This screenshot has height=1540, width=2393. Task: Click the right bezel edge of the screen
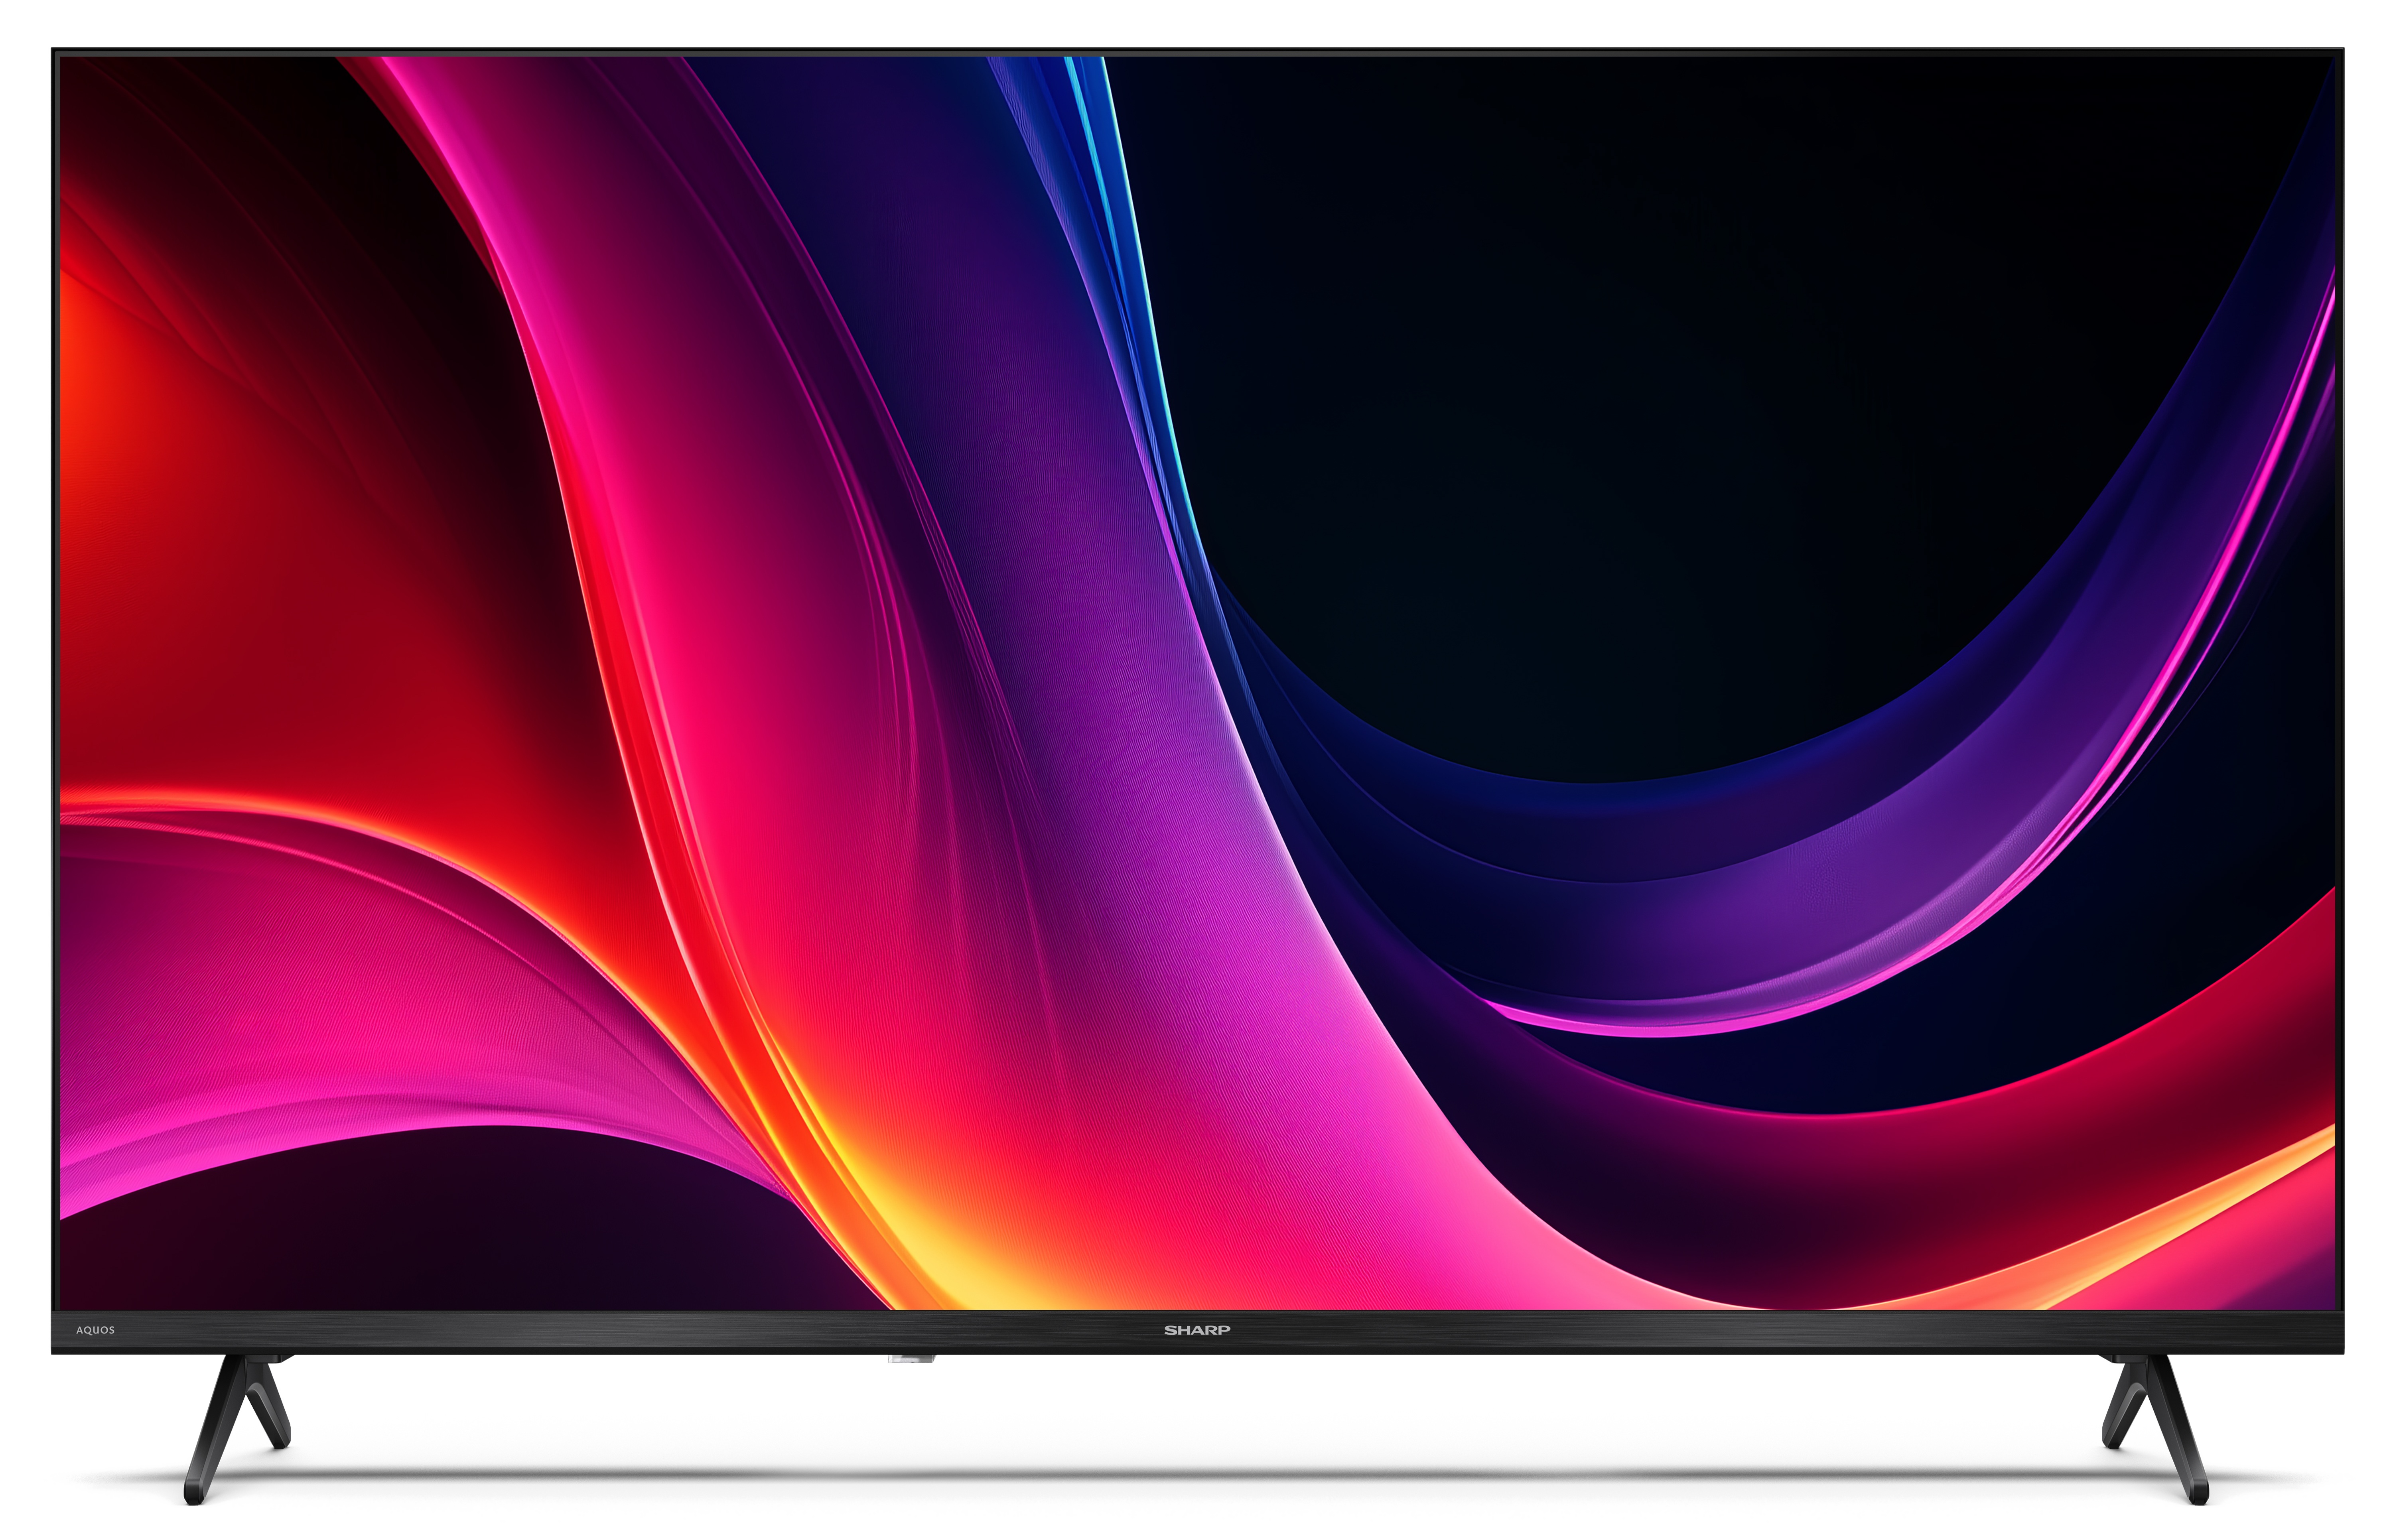[2337, 700]
